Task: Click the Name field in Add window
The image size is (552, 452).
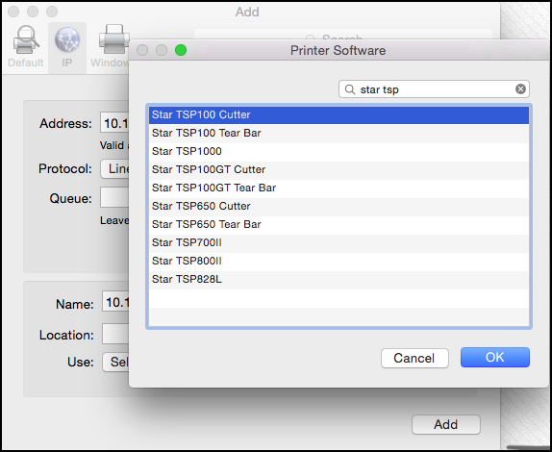Action: 116,302
